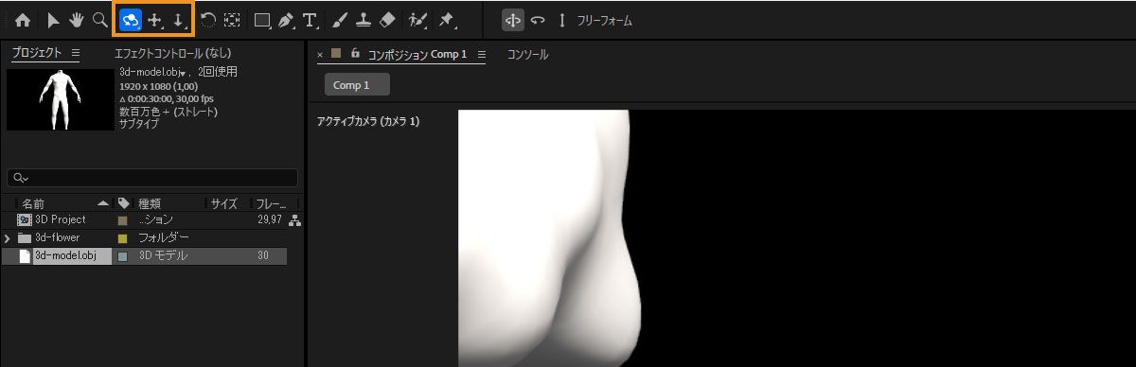Close the コンポジション Comp 1 tab

320,55
